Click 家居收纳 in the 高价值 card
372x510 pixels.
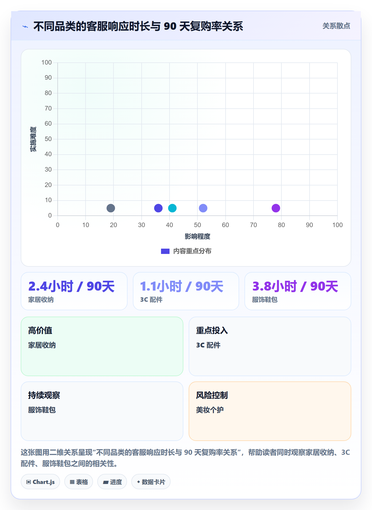tap(42, 345)
